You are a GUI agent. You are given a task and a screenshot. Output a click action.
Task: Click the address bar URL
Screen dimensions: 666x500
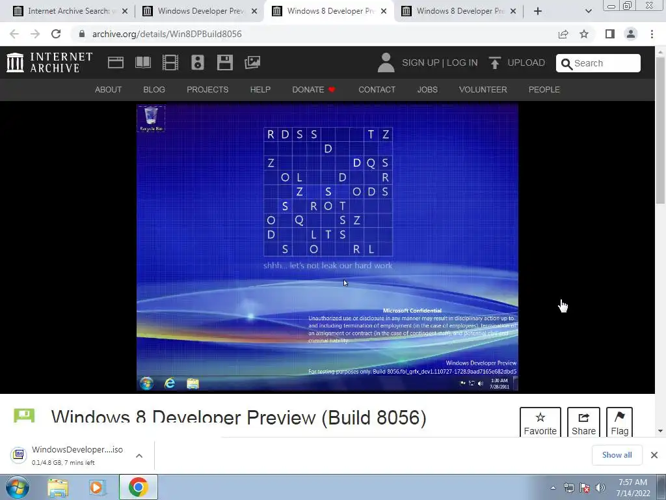pos(167,34)
